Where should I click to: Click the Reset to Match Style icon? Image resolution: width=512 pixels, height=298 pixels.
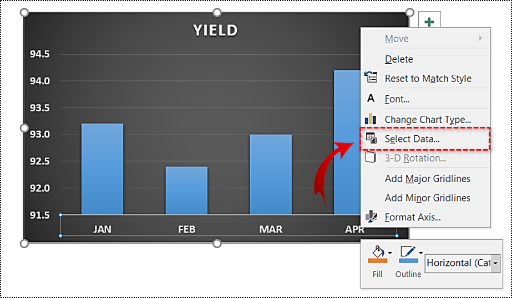coord(371,78)
